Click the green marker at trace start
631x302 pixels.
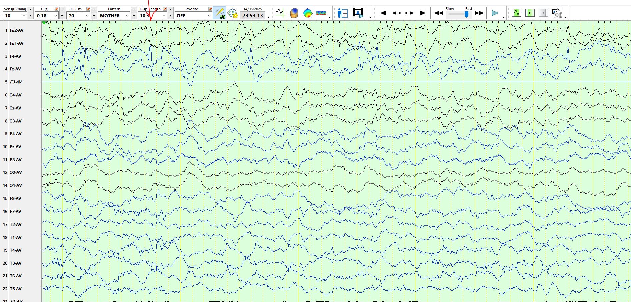[44, 23]
